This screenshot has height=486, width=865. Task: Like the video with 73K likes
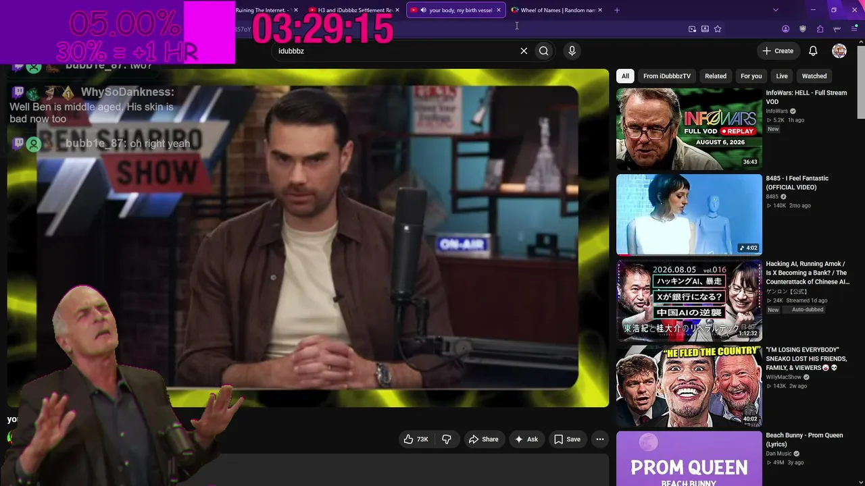pyautogui.click(x=416, y=439)
